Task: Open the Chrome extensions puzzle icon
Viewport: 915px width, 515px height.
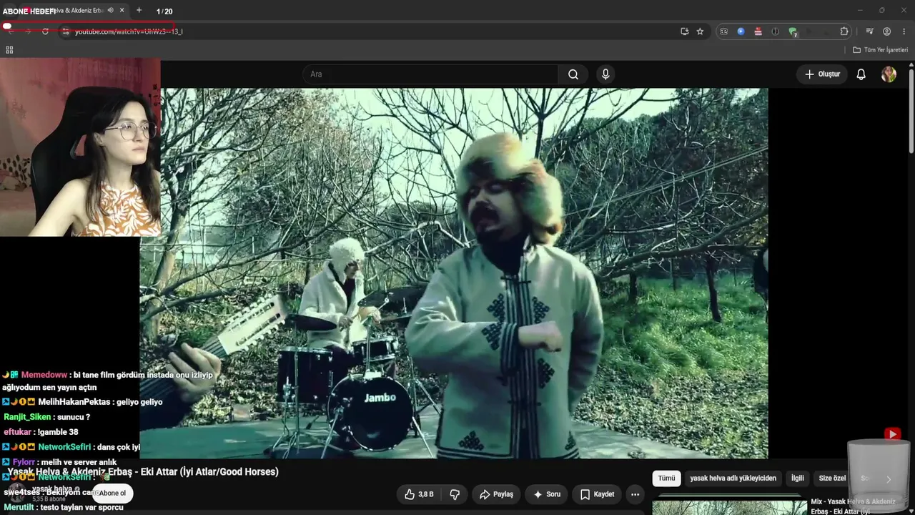Action: 844,31
